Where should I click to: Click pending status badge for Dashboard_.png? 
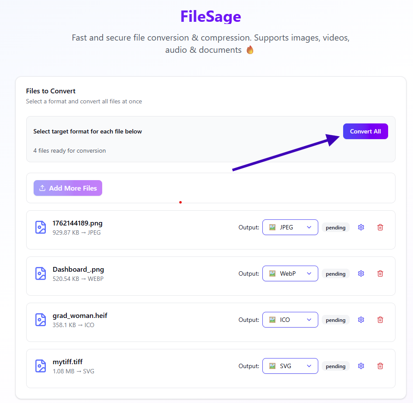(x=335, y=274)
